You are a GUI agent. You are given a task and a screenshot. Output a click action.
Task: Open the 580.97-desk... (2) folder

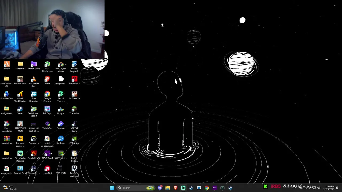click(7, 82)
